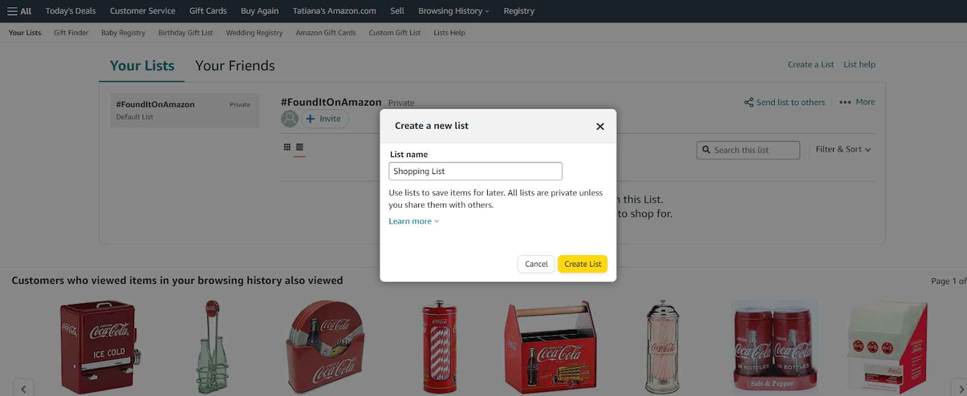Open the Wedding Registry menu item
The image size is (967, 396).
click(x=254, y=33)
